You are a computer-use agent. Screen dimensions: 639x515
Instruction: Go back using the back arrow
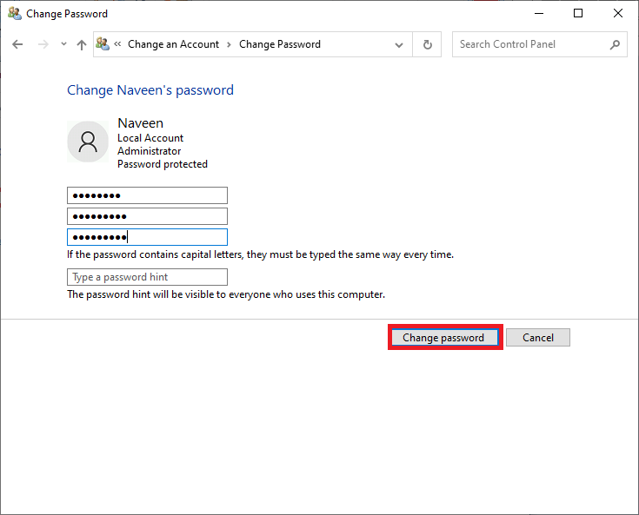(x=17, y=44)
